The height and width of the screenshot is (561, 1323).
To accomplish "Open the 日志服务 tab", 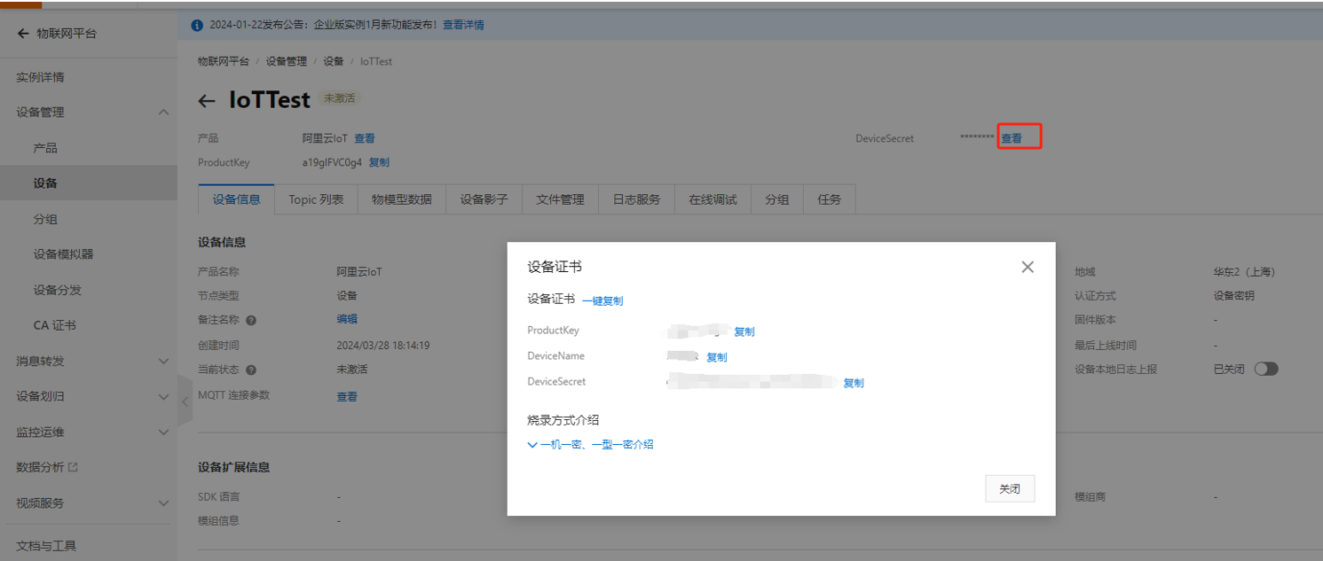I will (636, 199).
